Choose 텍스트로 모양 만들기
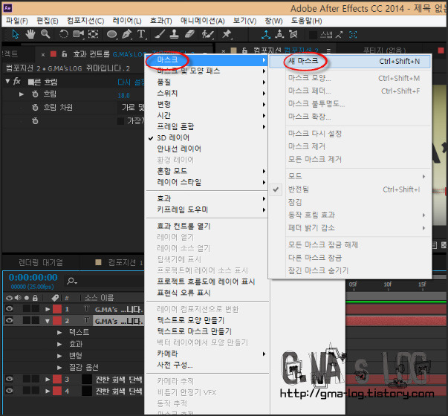448x416 pixels. tap(191, 320)
